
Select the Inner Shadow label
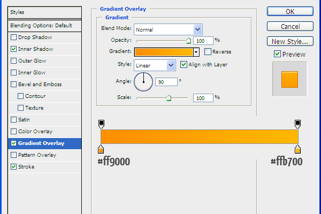pos(36,49)
